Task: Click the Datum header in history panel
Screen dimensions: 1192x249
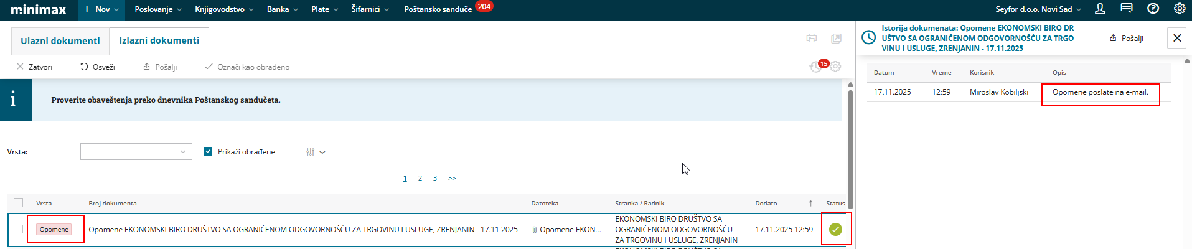Action: [884, 73]
